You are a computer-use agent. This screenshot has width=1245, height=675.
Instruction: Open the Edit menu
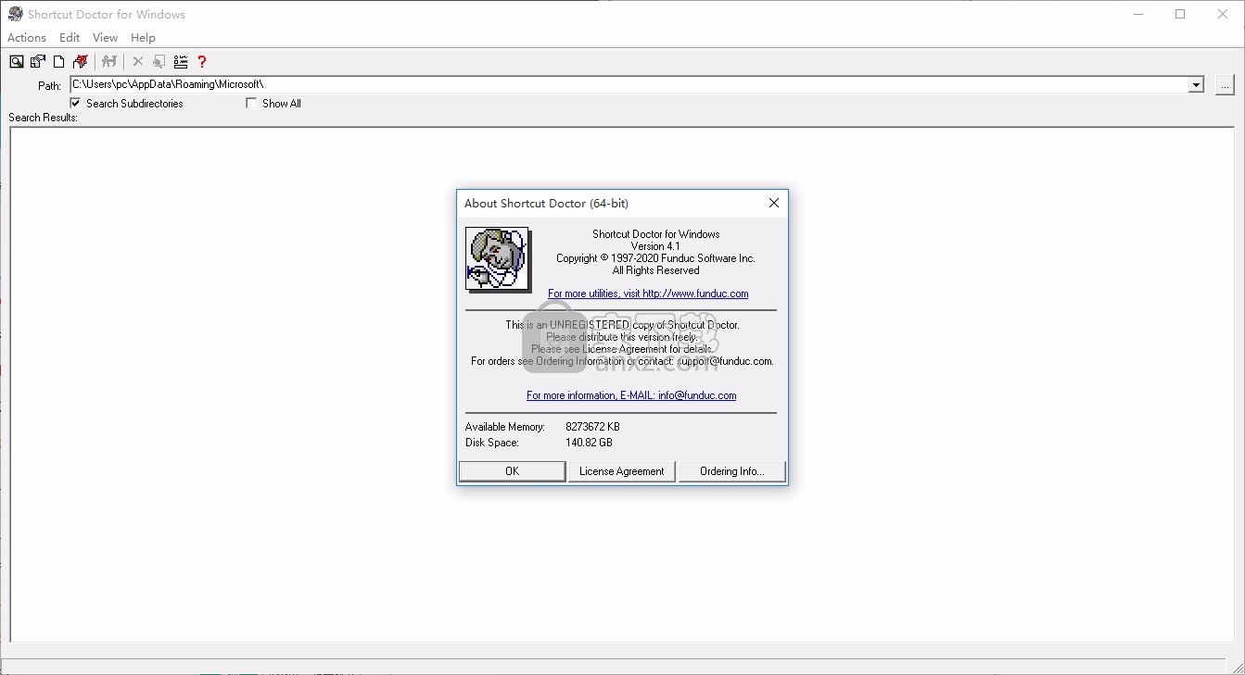tap(70, 38)
